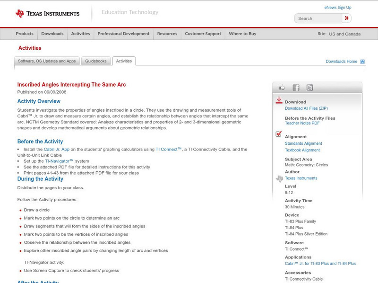Click Published on 06/09/2008 text
378x283 pixels.
[x=42, y=92]
